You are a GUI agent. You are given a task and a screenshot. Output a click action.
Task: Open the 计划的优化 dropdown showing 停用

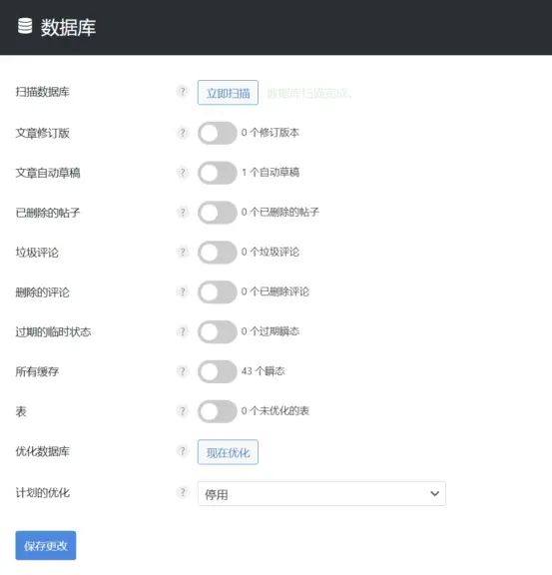coord(321,494)
